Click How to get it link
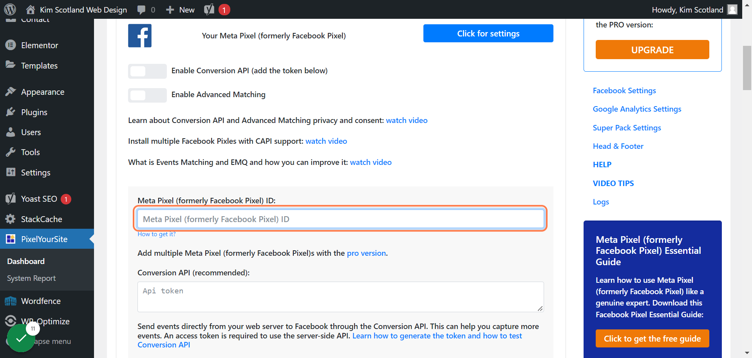Image resolution: width=752 pixels, height=358 pixels. point(157,234)
